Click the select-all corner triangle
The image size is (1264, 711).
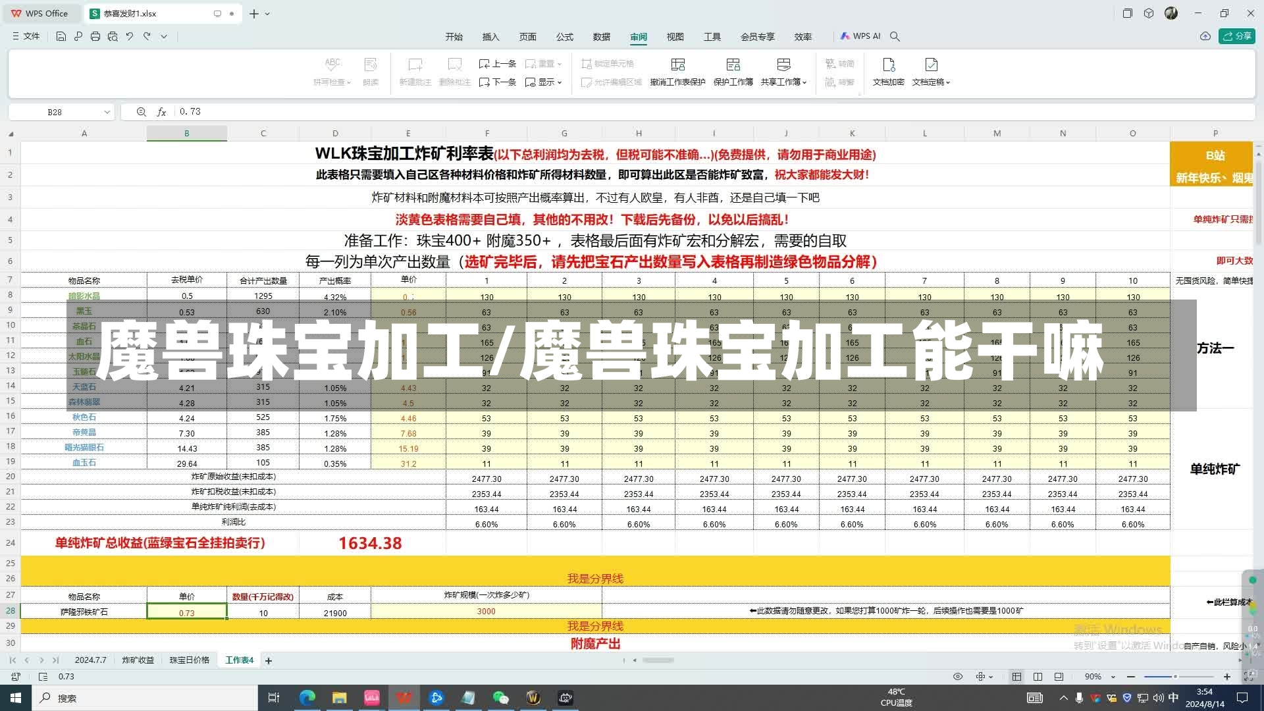tap(11, 134)
